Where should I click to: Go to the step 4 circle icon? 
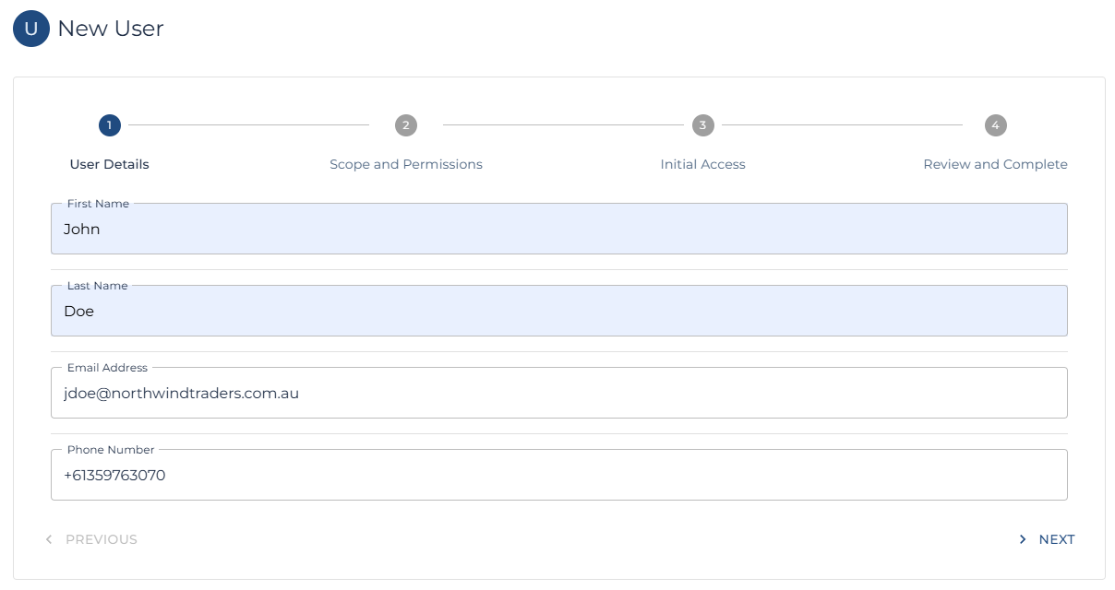click(995, 125)
